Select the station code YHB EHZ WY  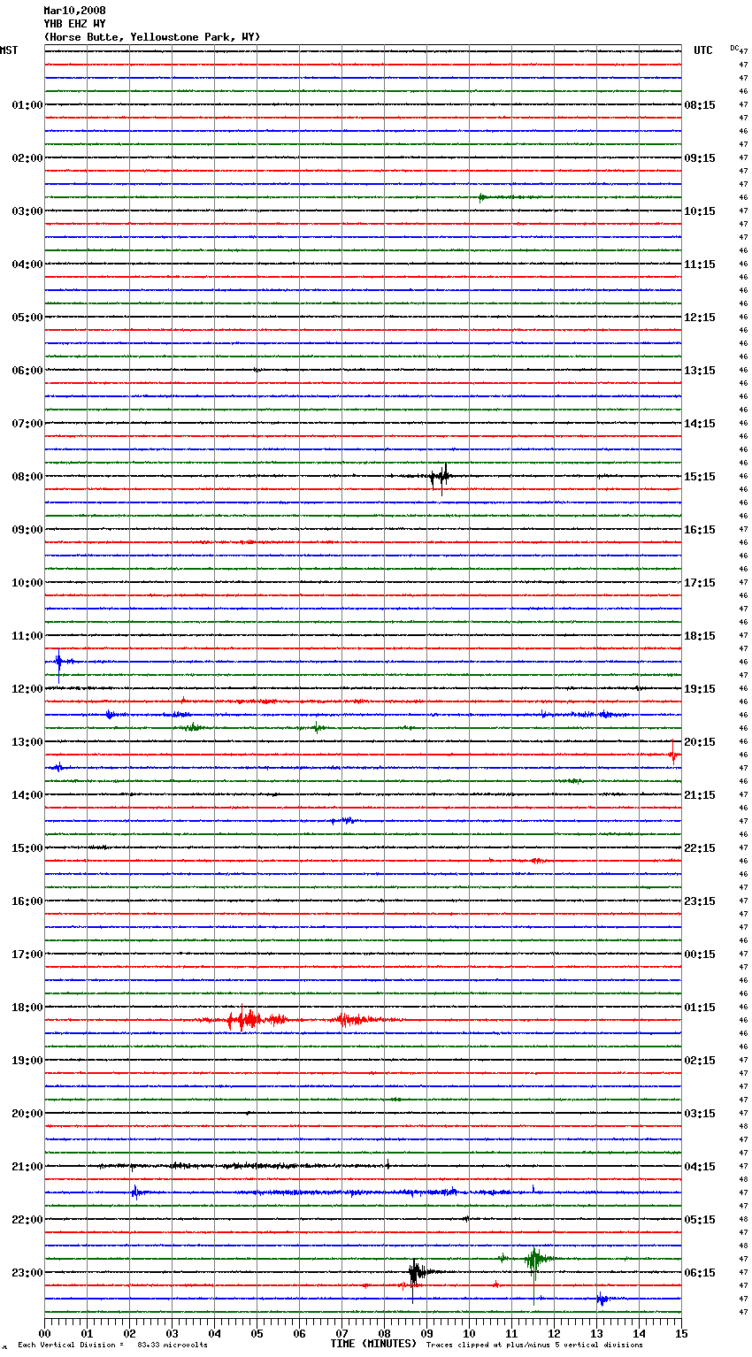pyautogui.click(x=74, y=24)
